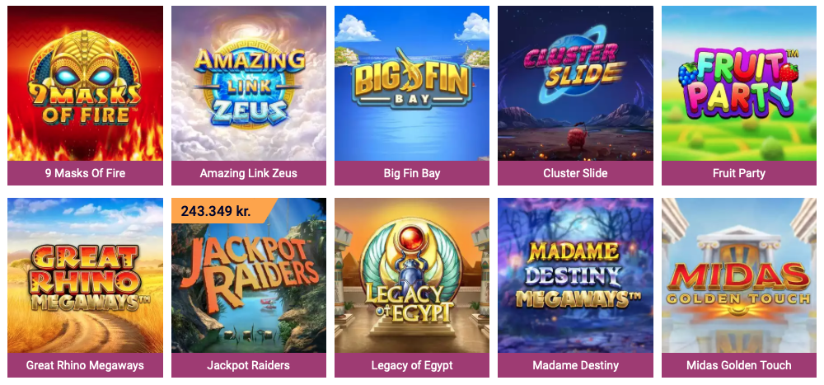Open the Amazing Link Zeus game artwork

tap(249, 83)
